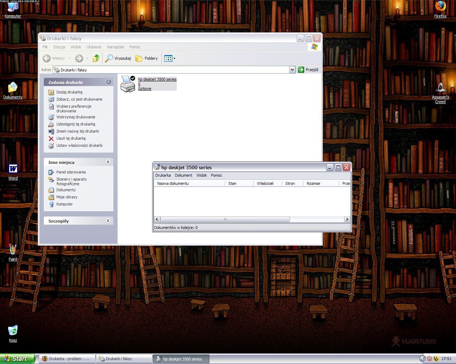This screenshot has height=364, width=456.
Task: Open the Plik menu
Action: 45,47
